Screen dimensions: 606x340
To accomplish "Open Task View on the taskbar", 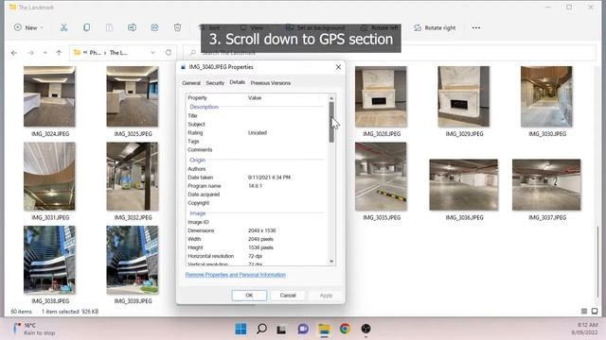I will [281, 329].
